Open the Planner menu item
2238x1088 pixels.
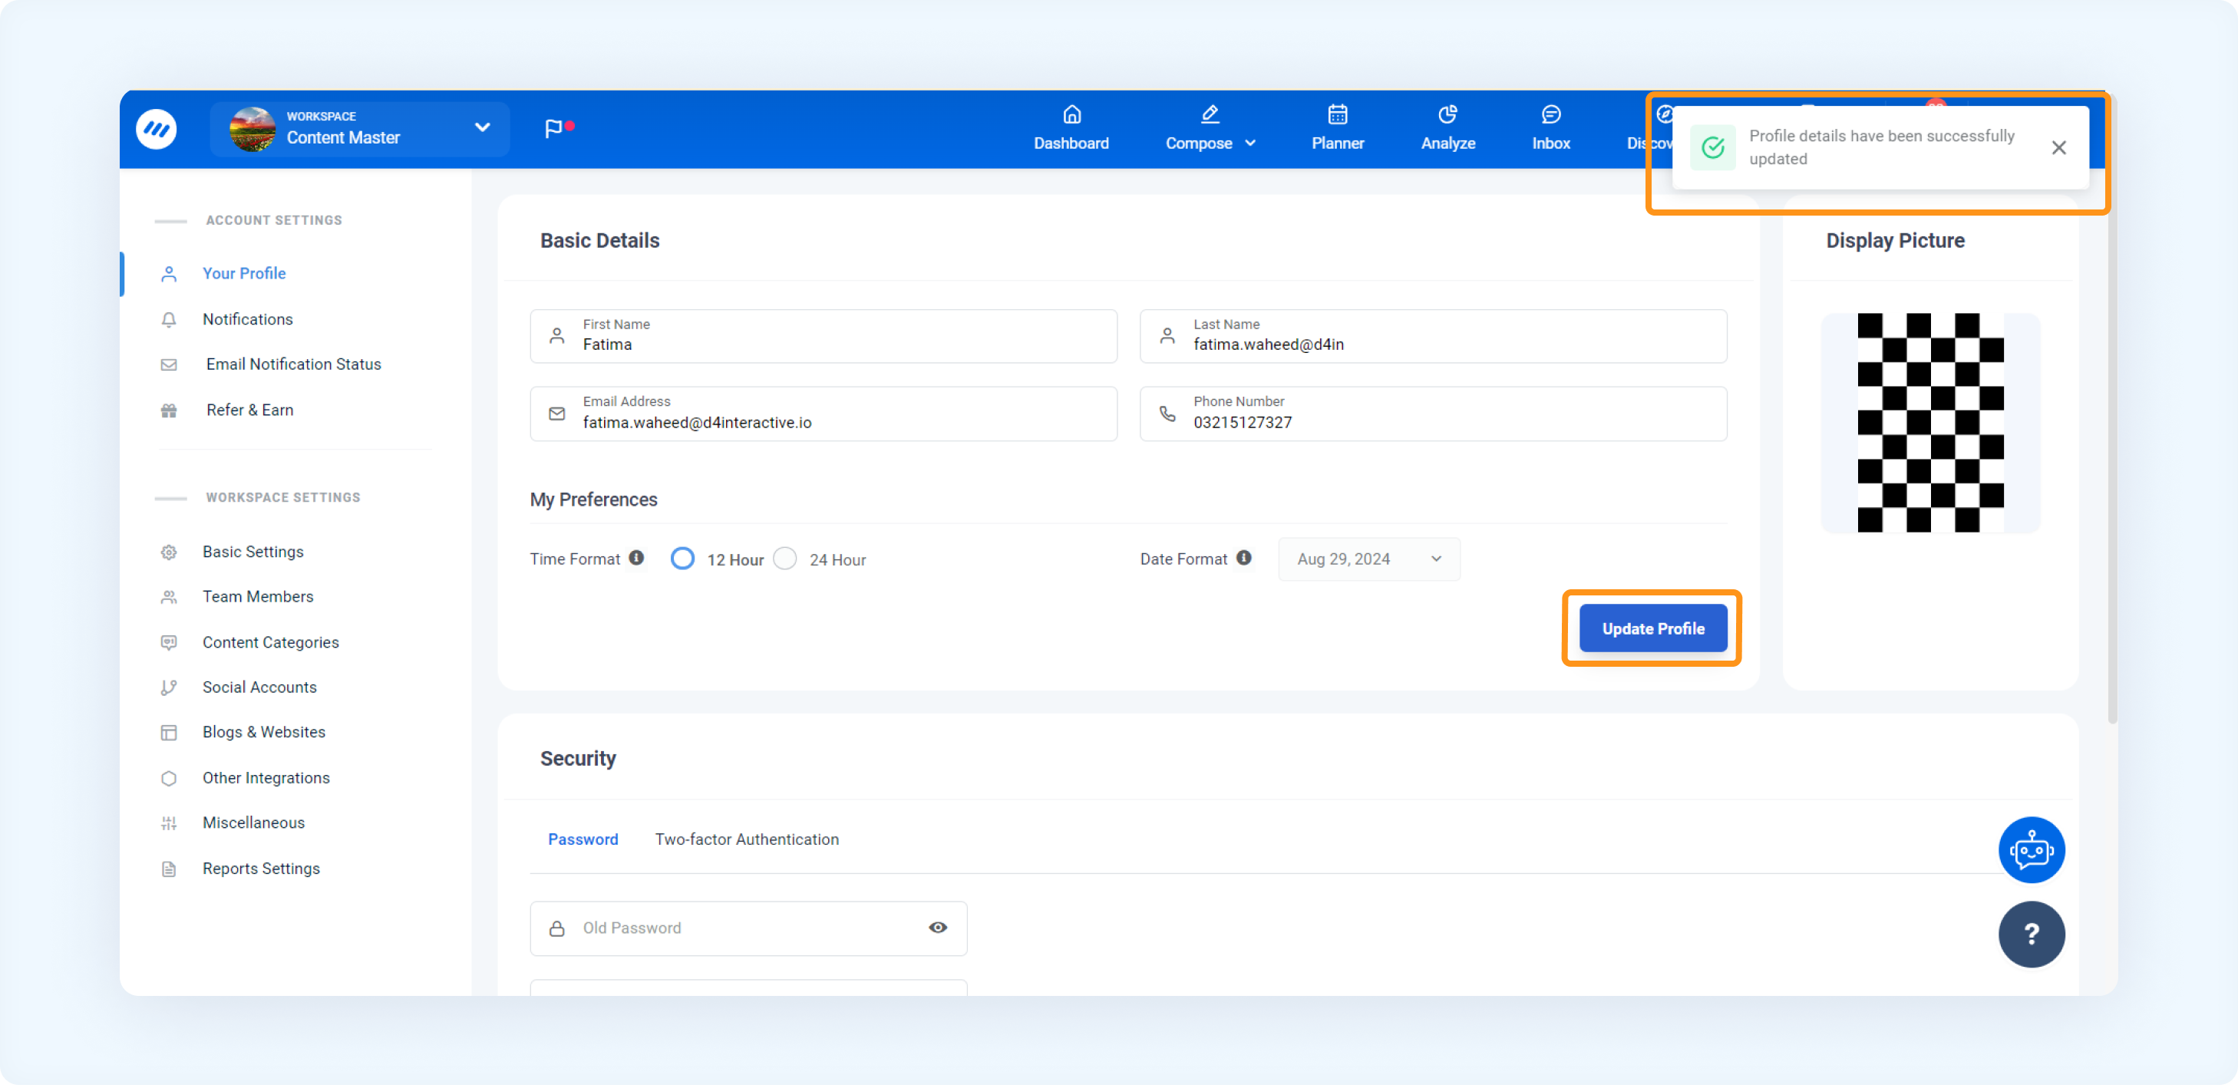(1337, 128)
